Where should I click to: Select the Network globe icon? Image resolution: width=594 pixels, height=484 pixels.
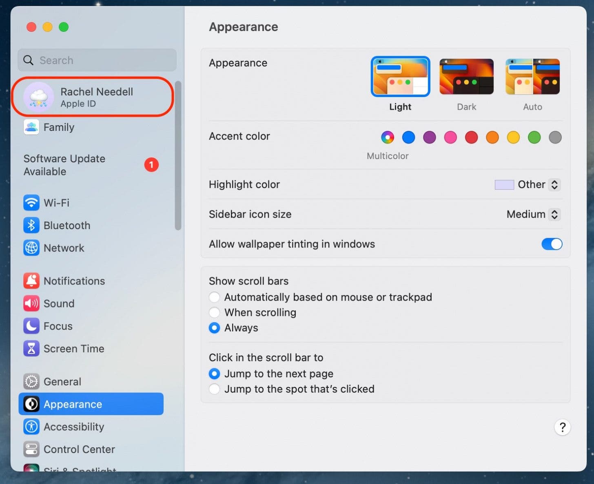click(x=31, y=248)
